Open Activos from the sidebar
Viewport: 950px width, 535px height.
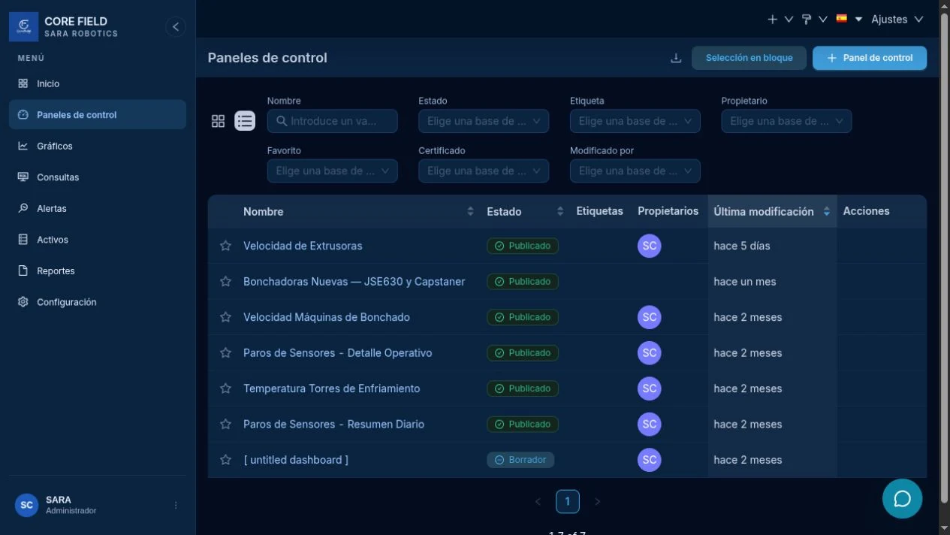click(98, 240)
